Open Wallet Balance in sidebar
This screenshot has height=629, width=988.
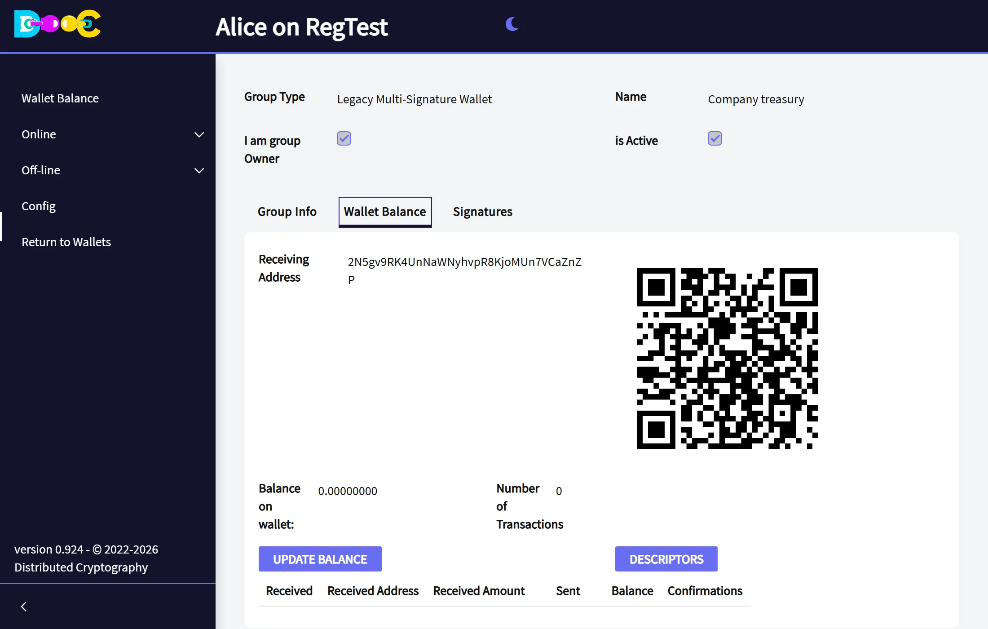(60, 98)
